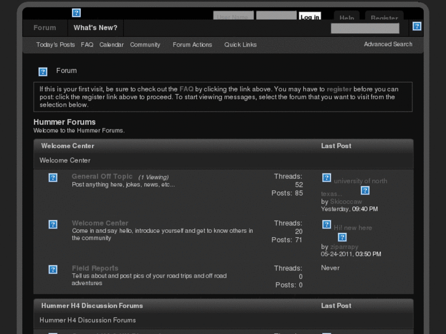The width and height of the screenshot is (446, 334).
Task: Click '05-24-2011, 03:50 PM' timestamp
Action: pyautogui.click(x=351, y=254)
